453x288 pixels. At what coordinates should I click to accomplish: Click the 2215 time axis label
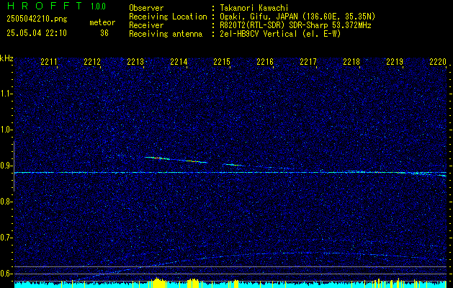tap(222, 62)
